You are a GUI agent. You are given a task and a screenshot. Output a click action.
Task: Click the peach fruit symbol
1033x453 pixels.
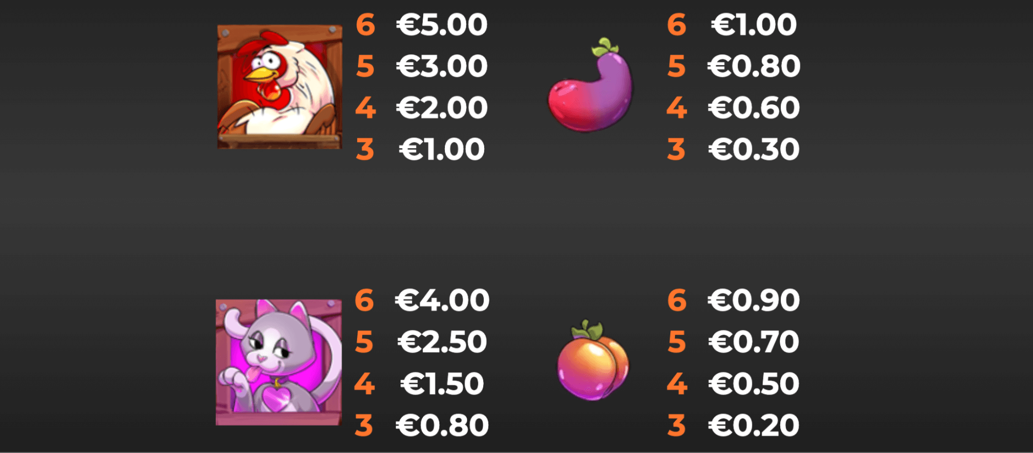[x=593, y=360]
